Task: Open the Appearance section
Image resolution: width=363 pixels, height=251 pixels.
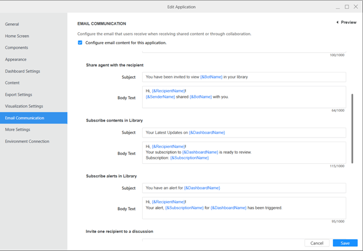Action: coord(16,60)
